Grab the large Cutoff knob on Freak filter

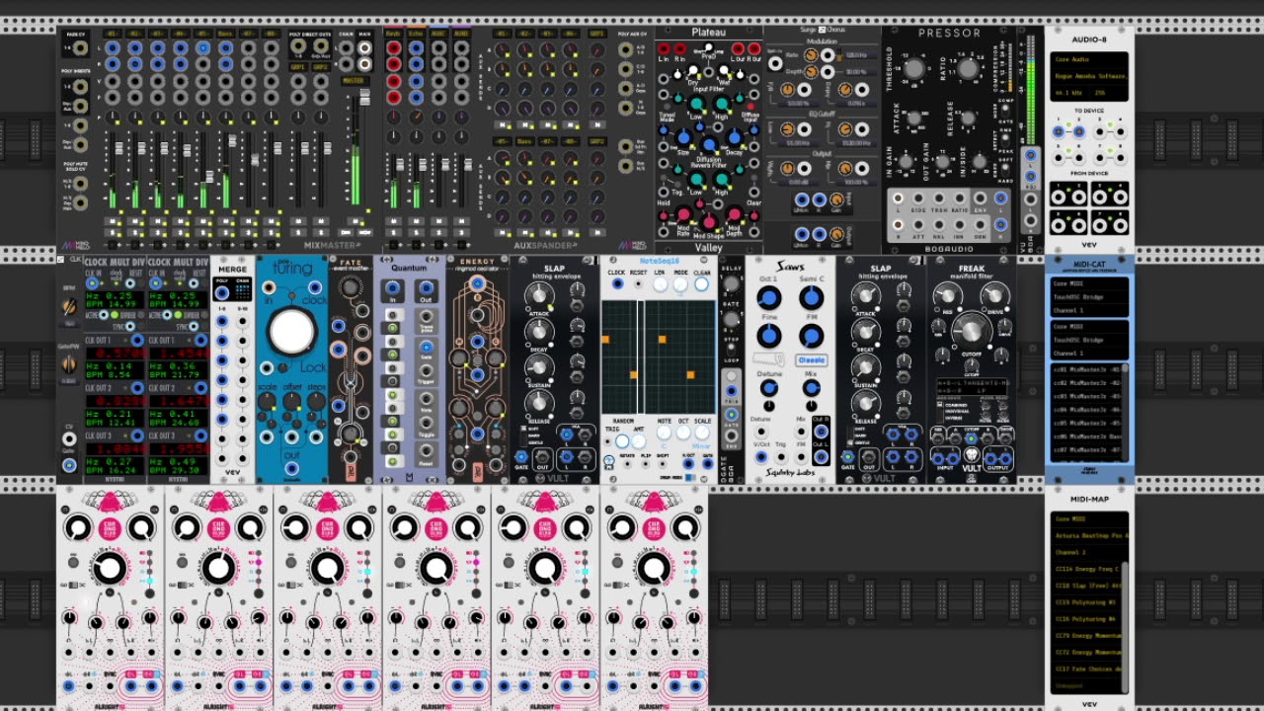pyautogui.click(x=971, y=330)
